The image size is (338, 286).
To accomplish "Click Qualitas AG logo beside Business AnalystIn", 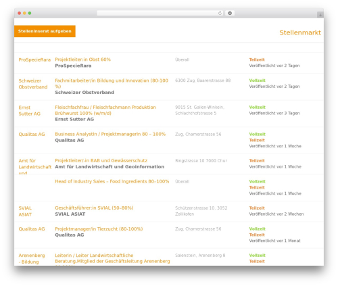I will (32, 135).
